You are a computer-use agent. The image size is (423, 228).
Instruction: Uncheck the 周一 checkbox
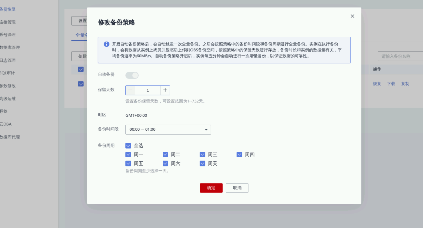coord(128,154)
